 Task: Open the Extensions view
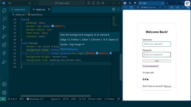(x=4, y=45)
